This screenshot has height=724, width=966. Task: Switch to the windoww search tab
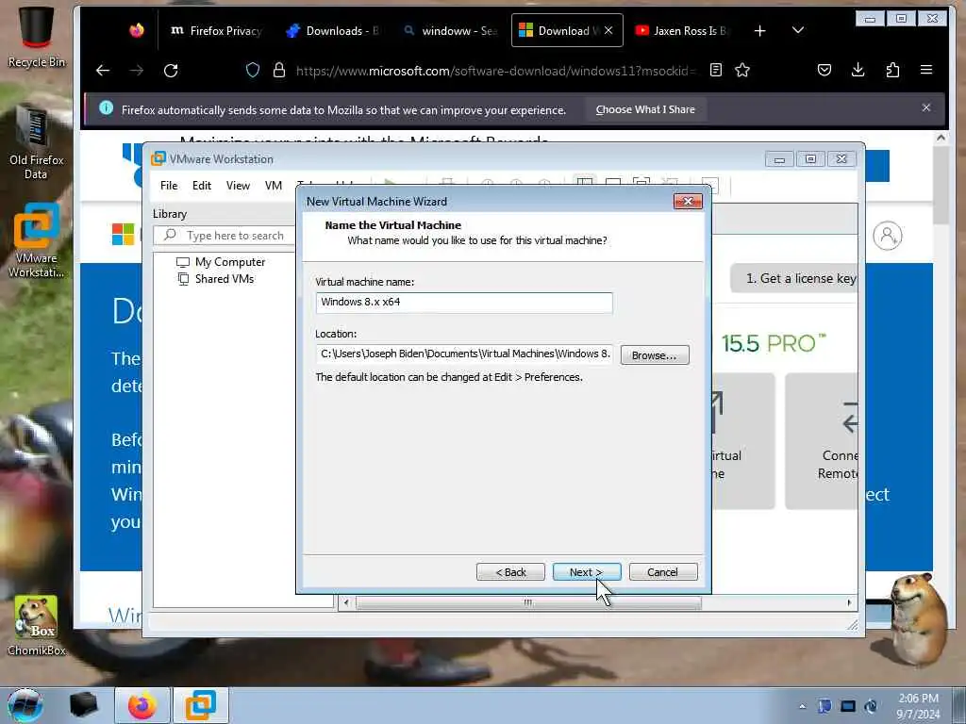[450, 31]
